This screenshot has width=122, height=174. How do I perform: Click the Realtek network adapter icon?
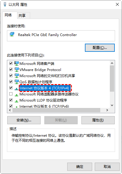click(12, 35)
